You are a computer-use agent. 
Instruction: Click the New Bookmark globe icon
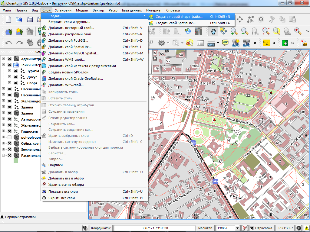coord(236,43)
